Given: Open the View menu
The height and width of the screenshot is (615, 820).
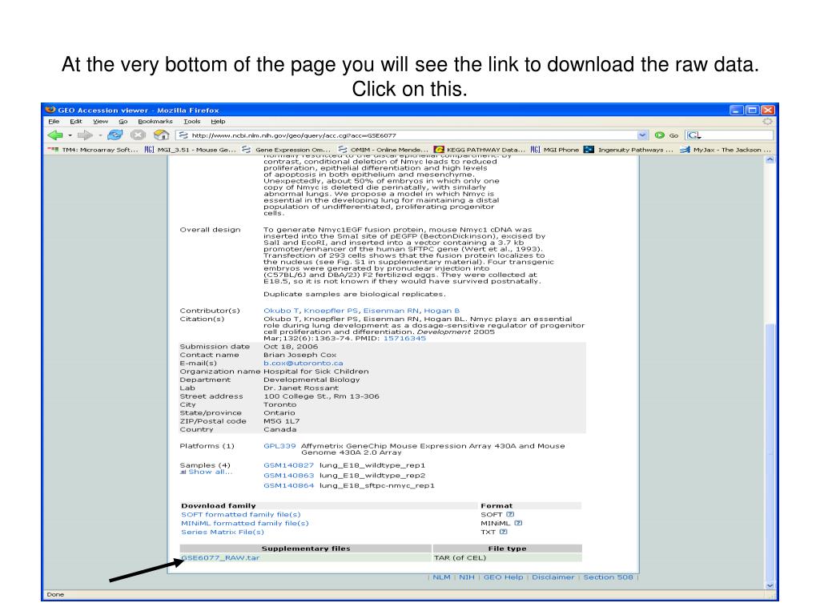Looking at the screenshot, I should point(100,122).
